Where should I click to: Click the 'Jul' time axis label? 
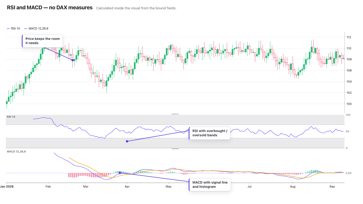(x=250, y=186)
